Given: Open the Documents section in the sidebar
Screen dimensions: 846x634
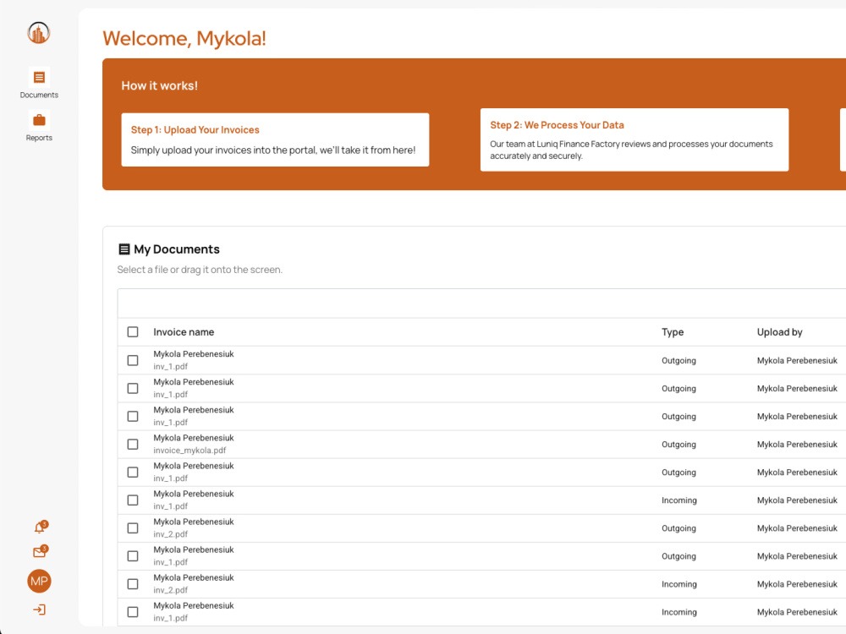Looking at the screenshot, I should 39,83.
